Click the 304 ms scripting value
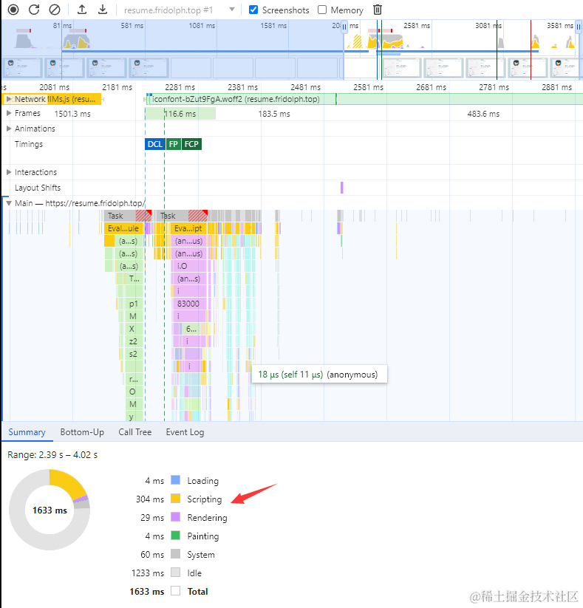This screenshot has height=608, width=583. pos(150,499)
